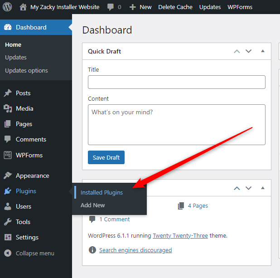Click the WPForms form icon in sidebar
The image size is (280, 278).
[x=8, y=155]
